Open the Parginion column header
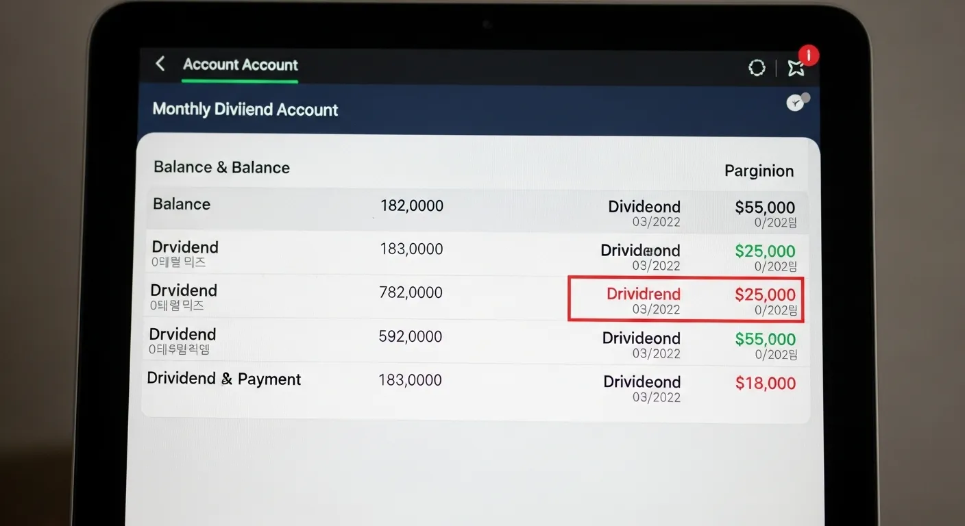 [759, 171]
